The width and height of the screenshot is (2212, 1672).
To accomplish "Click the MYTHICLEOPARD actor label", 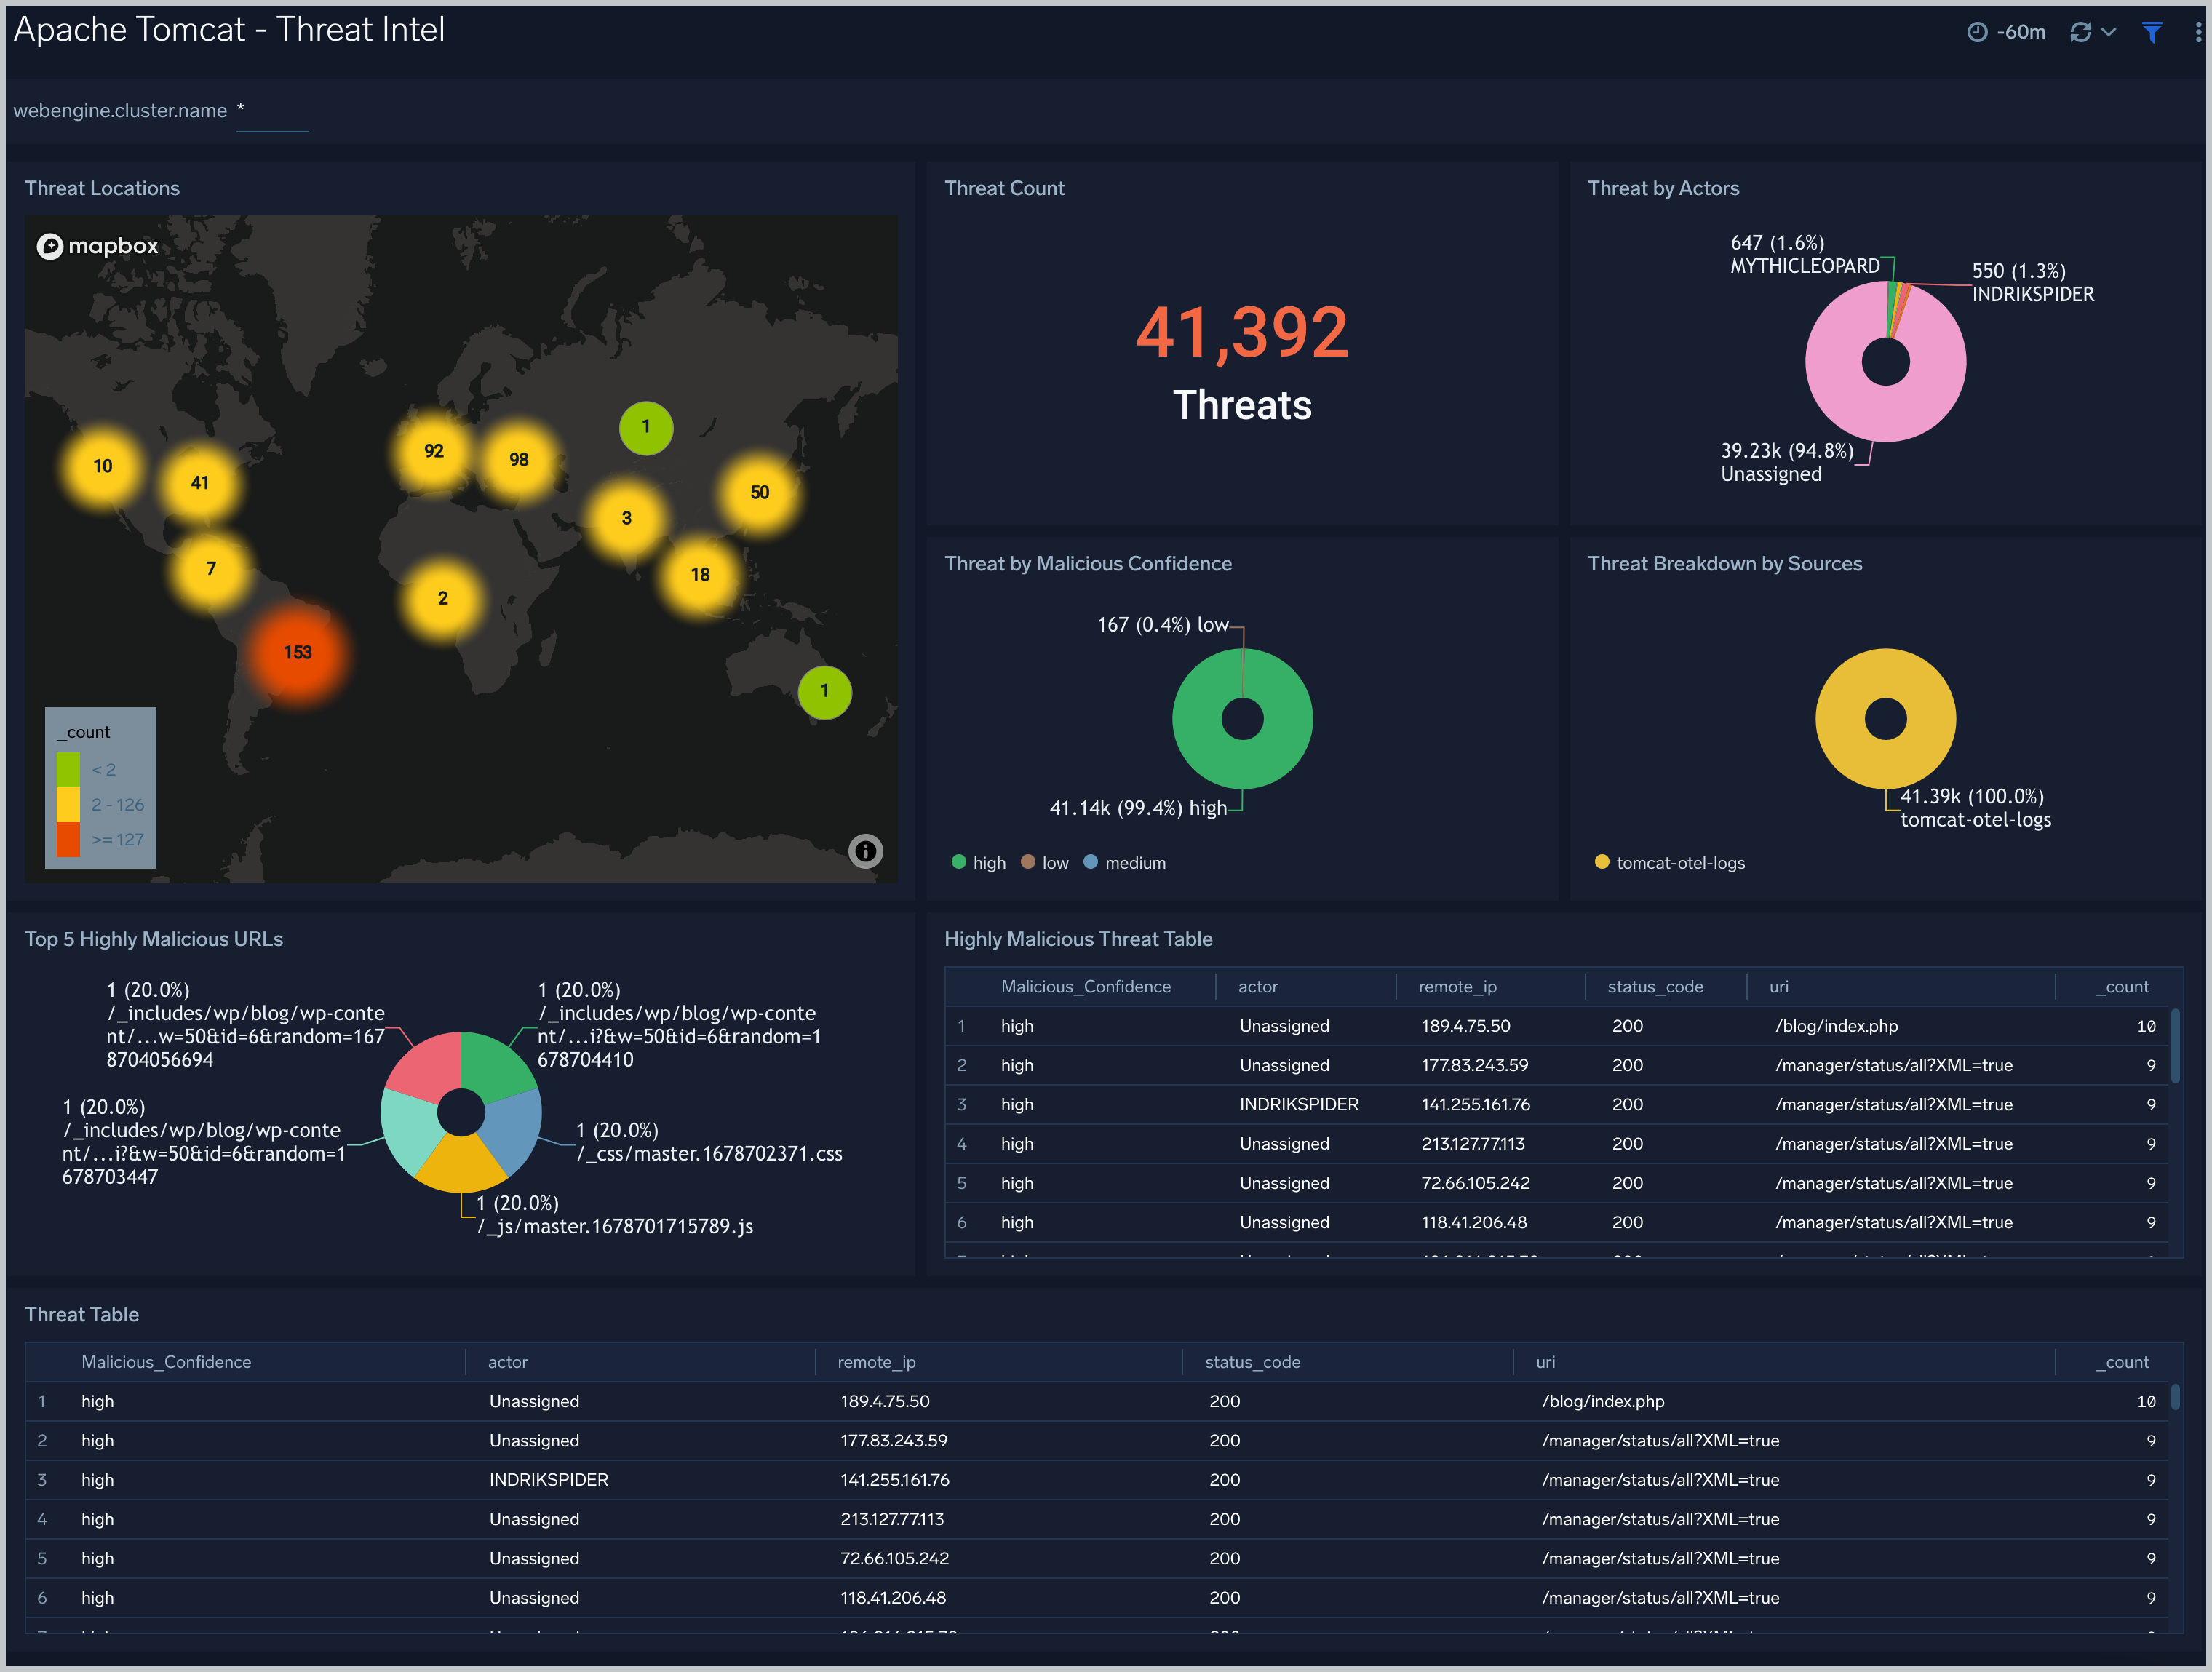I will [1805, 266].
